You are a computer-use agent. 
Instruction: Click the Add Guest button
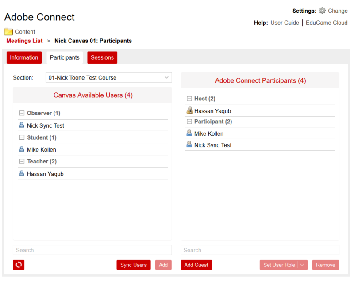(x=196, y=265)
